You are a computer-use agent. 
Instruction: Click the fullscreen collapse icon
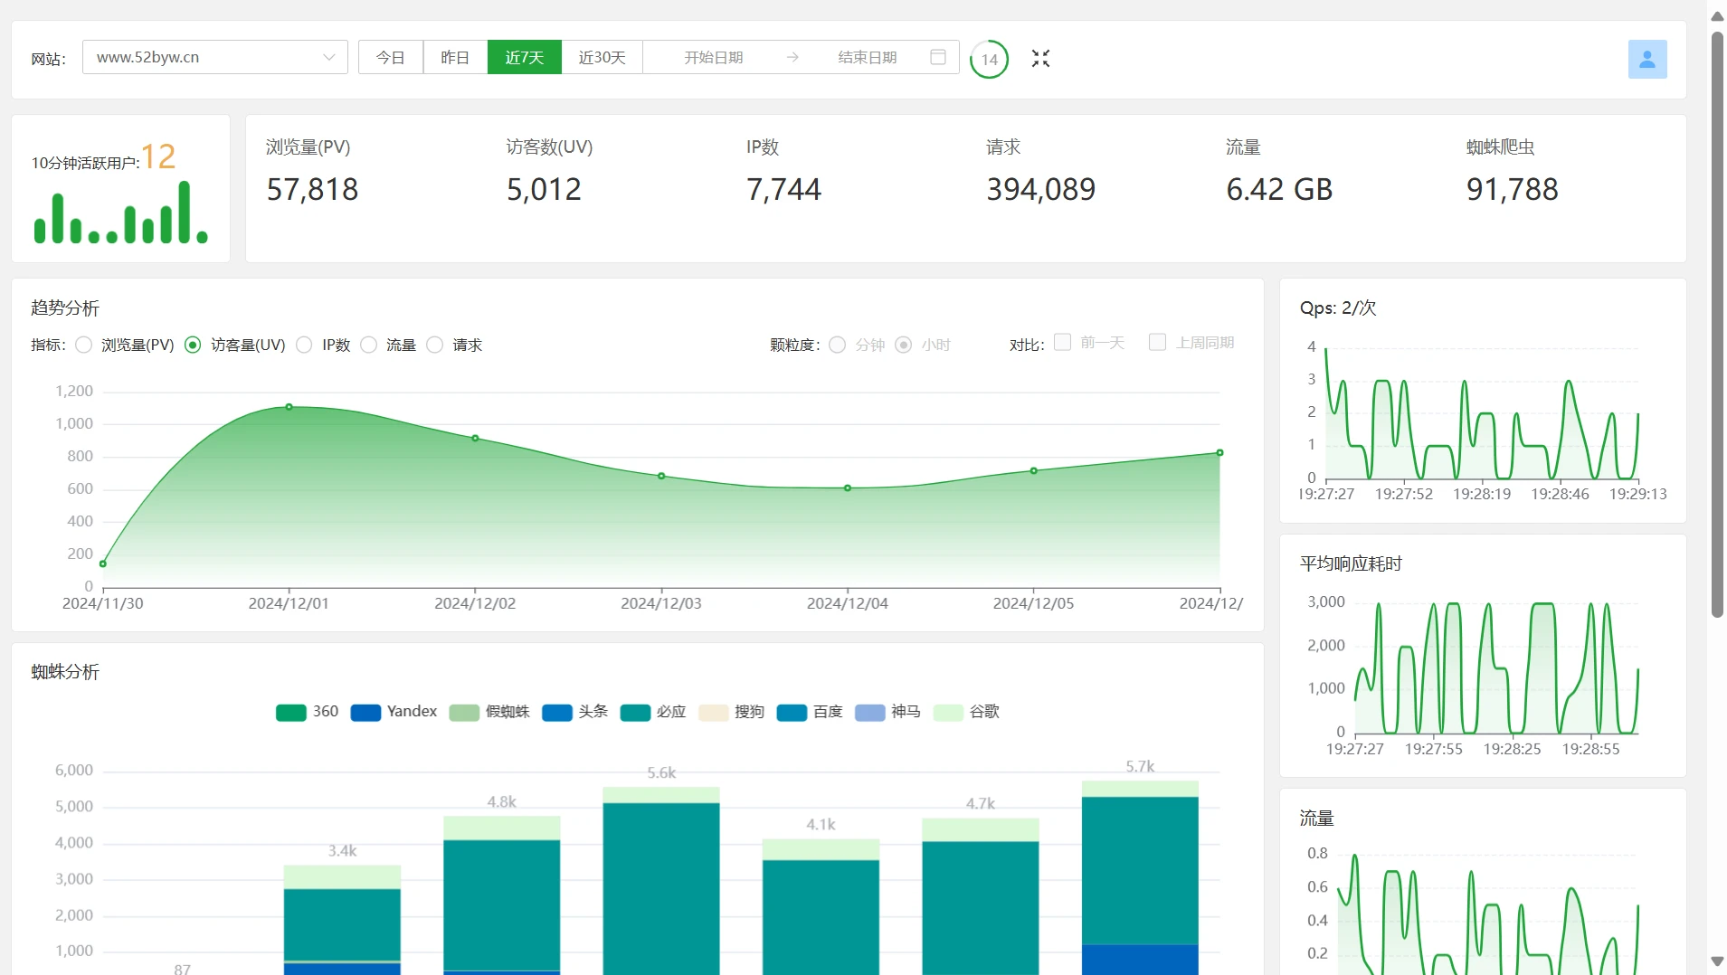click(x=1040, y=59)
